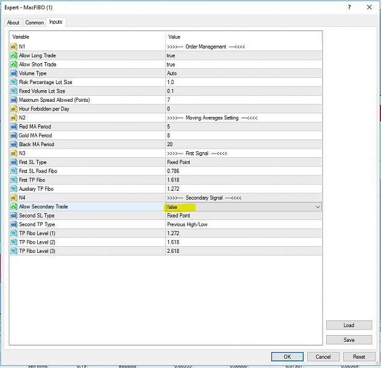Click the Reset button
381x368 pixels.
[x=359, y=357]
